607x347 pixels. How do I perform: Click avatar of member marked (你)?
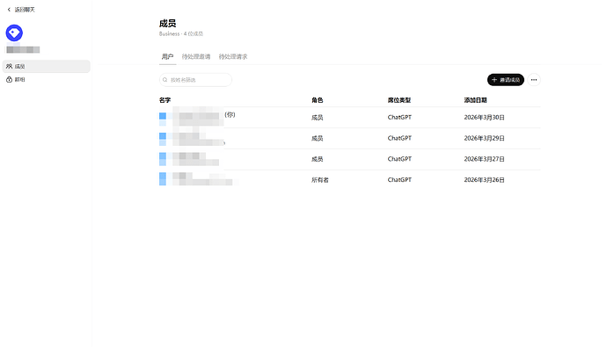point(163,118)
